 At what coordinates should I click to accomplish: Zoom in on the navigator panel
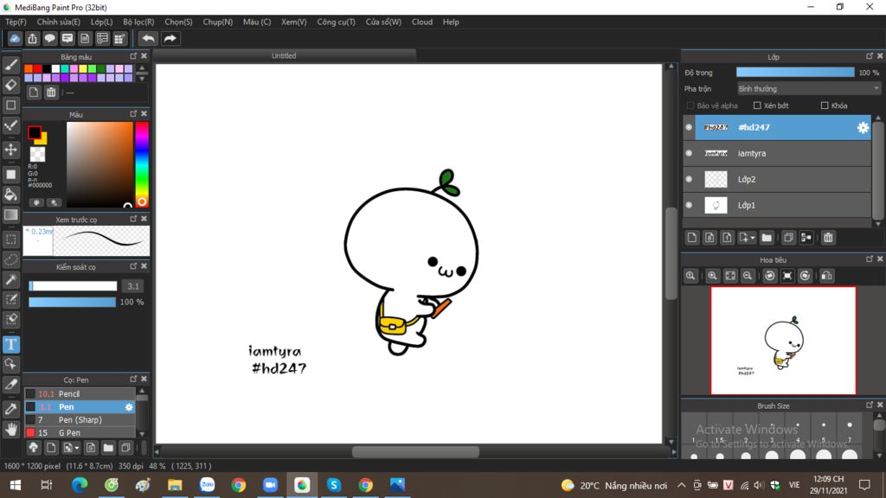click(x=712, y=276)
